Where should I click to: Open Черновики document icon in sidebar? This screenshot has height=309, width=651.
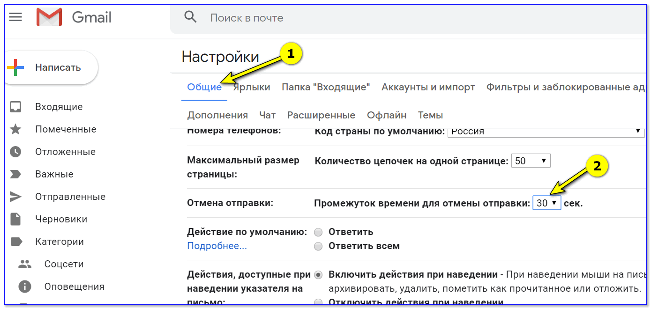tap(15, 219)
